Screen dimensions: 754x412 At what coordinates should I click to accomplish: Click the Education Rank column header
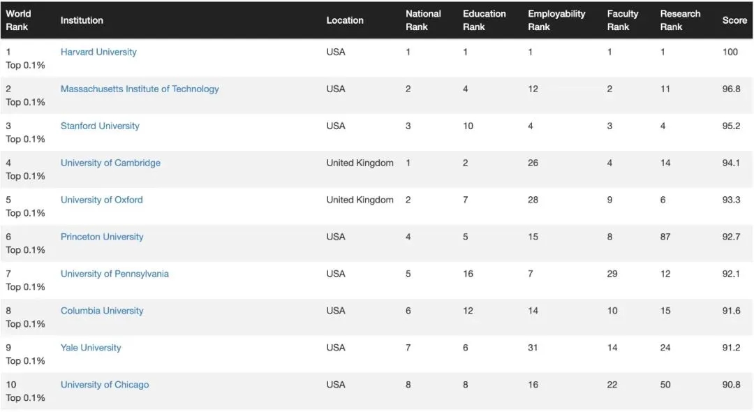click(485, 20)
